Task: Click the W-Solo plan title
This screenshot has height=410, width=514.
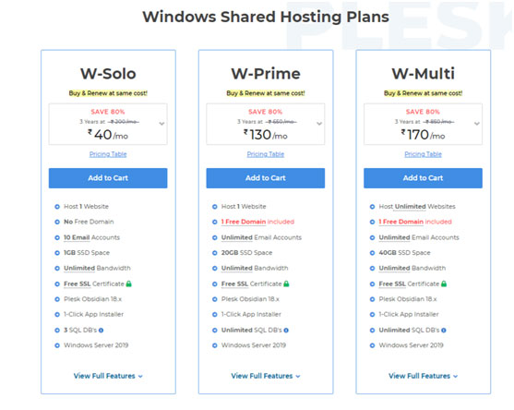Action: (x=108, y=74)
